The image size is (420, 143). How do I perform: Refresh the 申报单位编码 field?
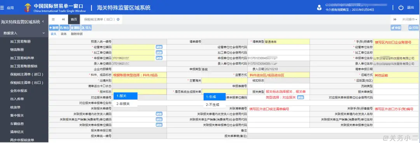coord(159,58)
